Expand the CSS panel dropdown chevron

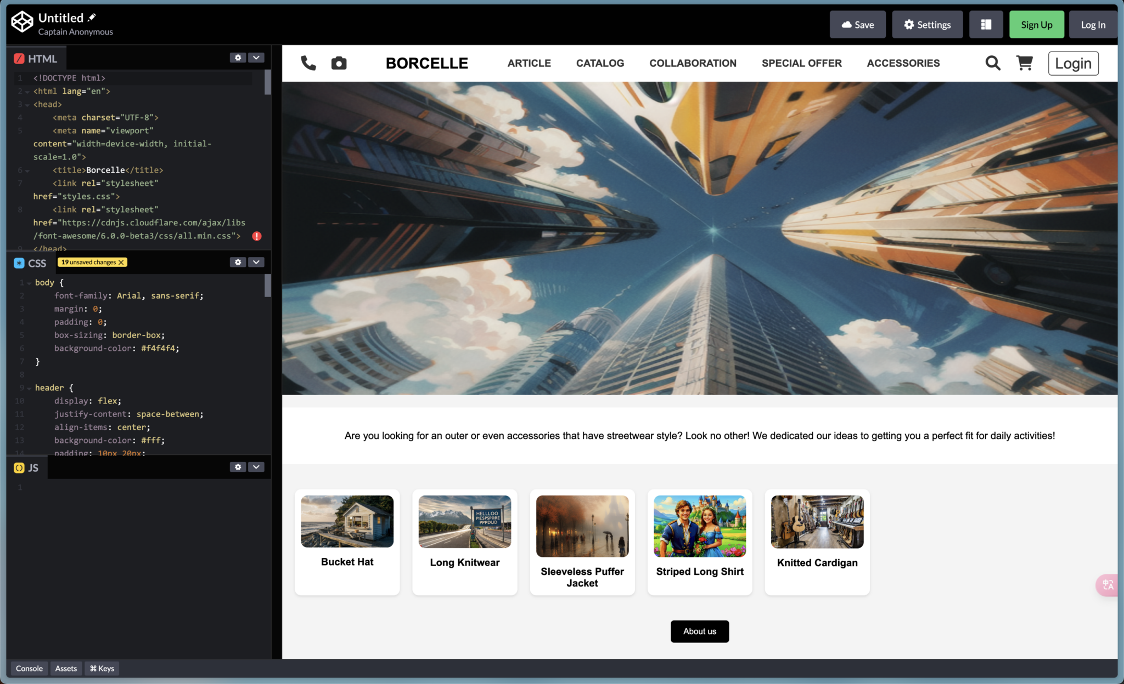(256, 262)
